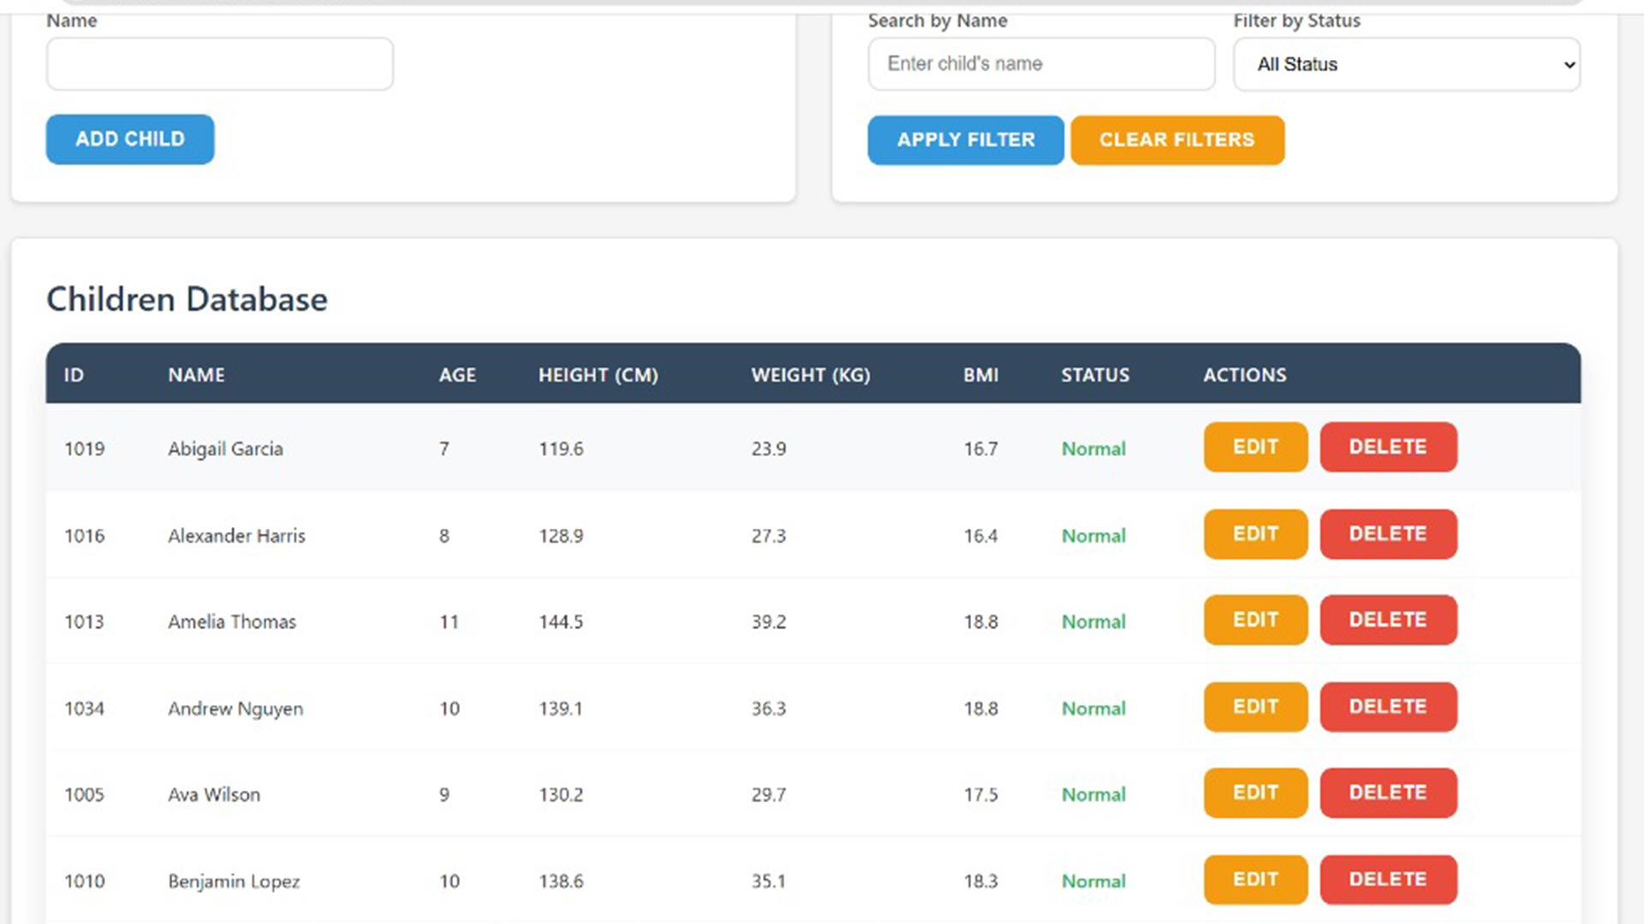Click the WEIGHT (KG) column header
This screenshot has width=1644, height=924.
810,375
